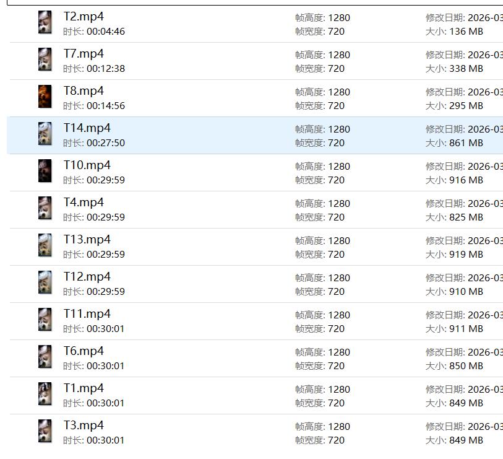Screen dimensions: 503x459
Task: Select the T3.mp4 thumbnail icon
Action: click(x=45, y=431)
